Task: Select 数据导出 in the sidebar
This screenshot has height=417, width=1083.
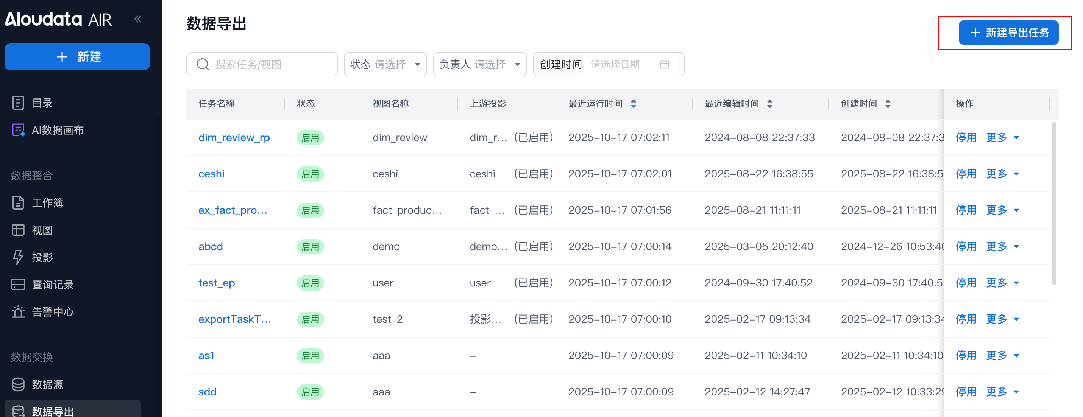Action: 52,411
